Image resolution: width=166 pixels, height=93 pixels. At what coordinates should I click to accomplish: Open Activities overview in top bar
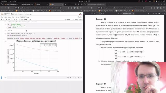[4, 1]
